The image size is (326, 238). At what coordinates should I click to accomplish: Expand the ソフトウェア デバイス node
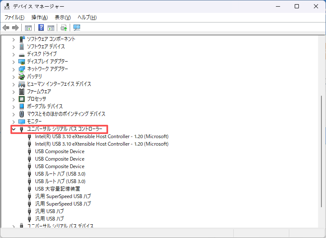click(x=14, y=47)
